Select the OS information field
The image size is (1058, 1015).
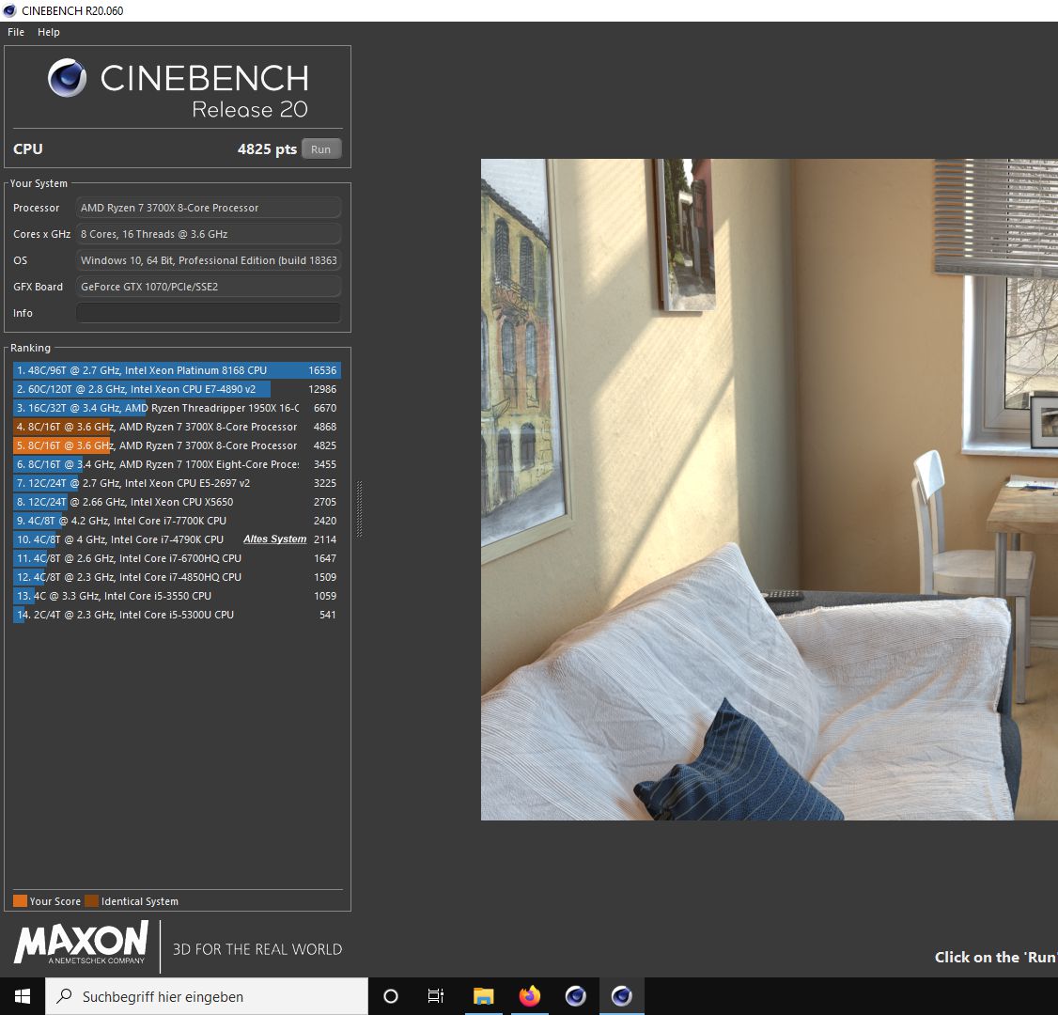[209, 260]
